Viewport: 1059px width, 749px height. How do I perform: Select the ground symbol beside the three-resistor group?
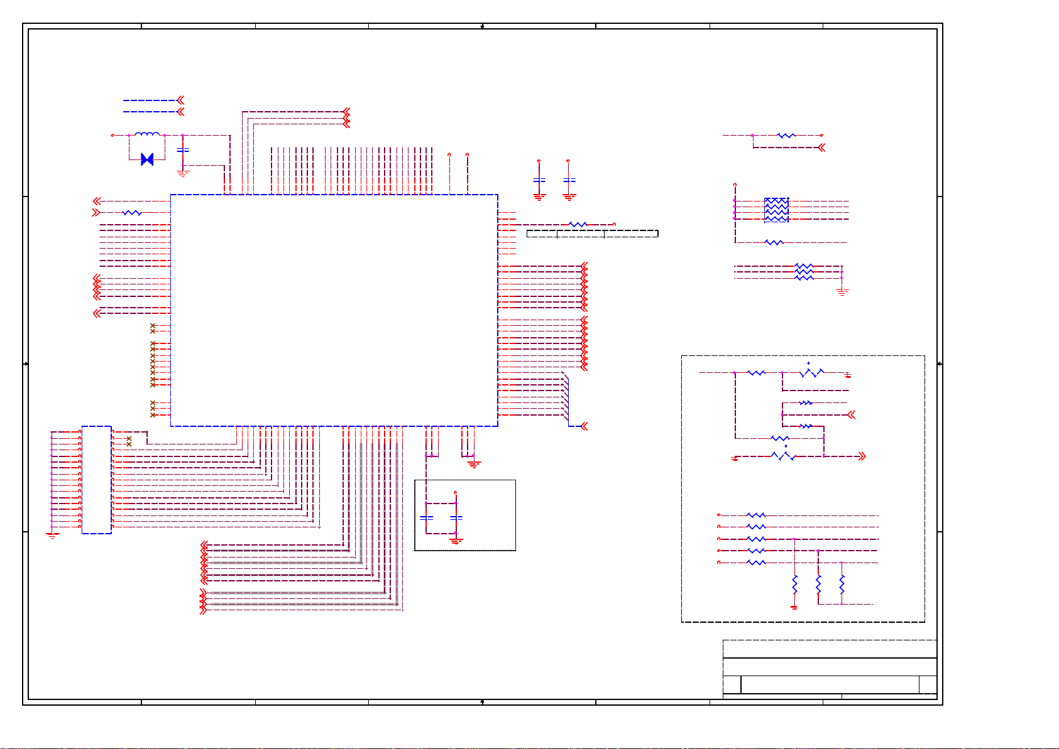pos(843,291)
